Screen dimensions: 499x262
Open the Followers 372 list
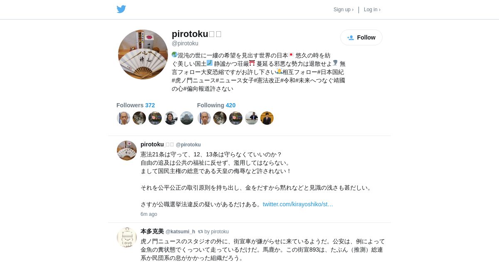click(x=136, y=105)
